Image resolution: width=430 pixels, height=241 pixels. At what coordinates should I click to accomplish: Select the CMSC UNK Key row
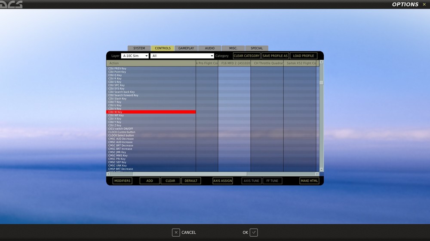[x=151, y=166]
